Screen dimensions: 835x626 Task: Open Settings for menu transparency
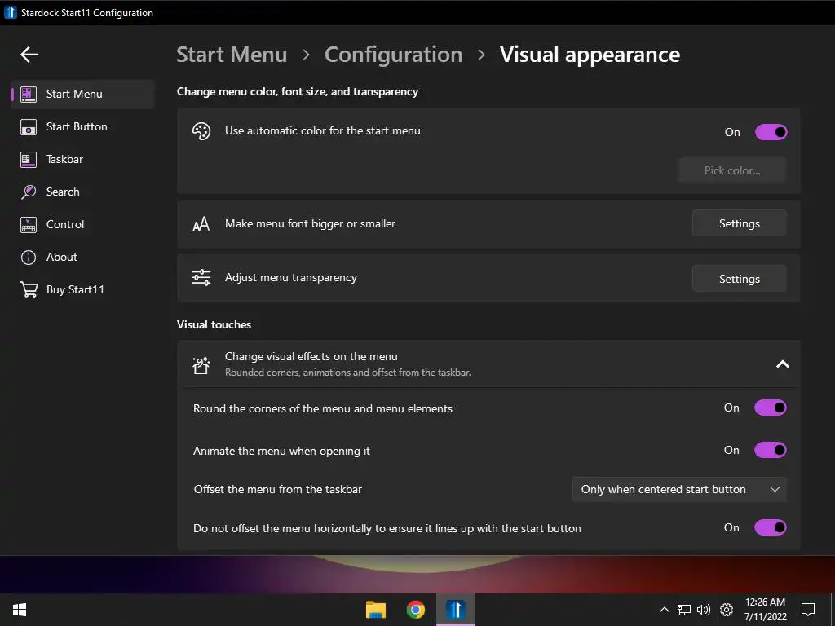(x=739, y=279)
